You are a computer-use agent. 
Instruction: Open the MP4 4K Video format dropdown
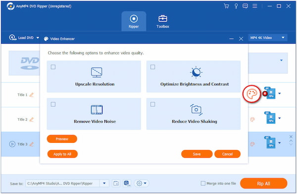(267, 38)
